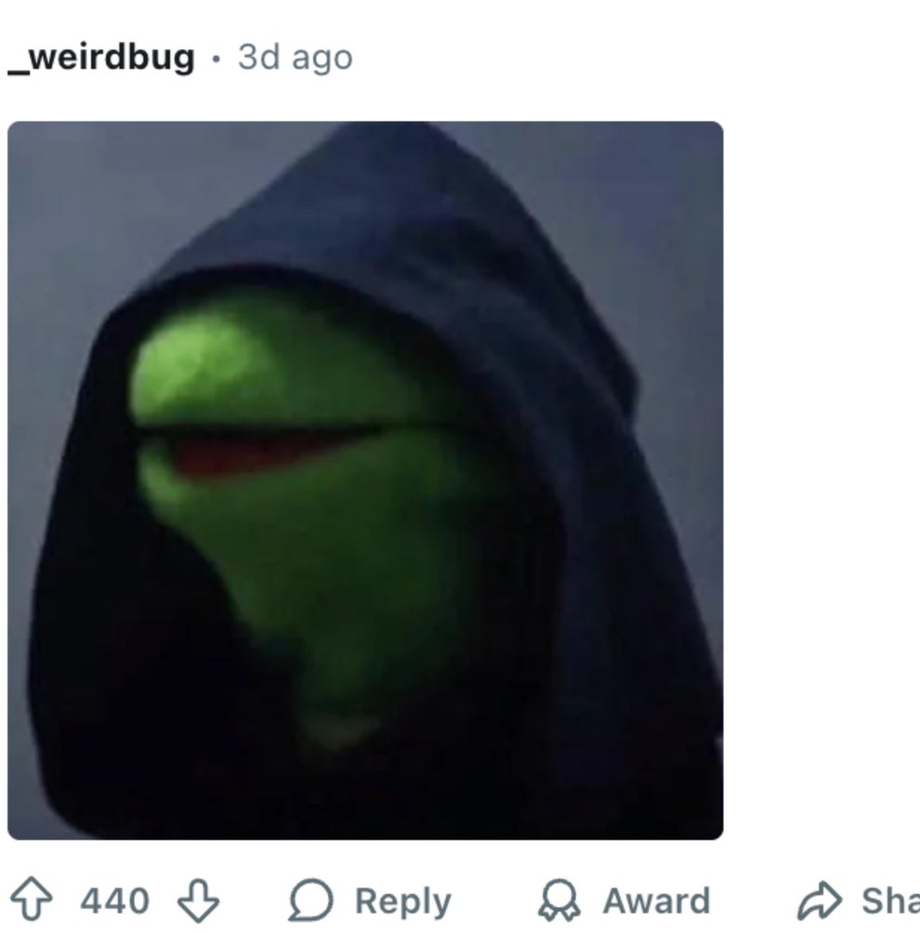Screen dimensions: 920x933
Task: Click the speech bubble reply icon
Action: (x=310, y=900)
